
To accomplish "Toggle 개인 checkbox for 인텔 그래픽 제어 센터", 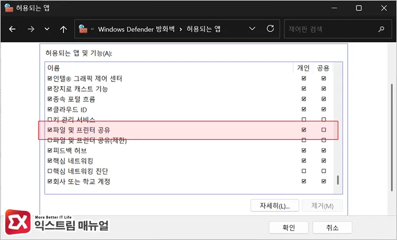I will click(304, 78).
